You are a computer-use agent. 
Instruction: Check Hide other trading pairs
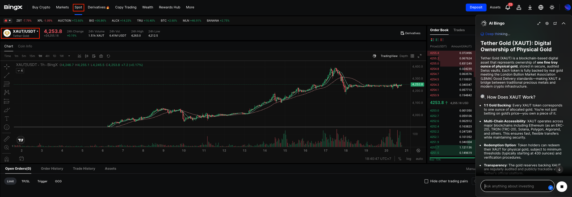[426, 181]
